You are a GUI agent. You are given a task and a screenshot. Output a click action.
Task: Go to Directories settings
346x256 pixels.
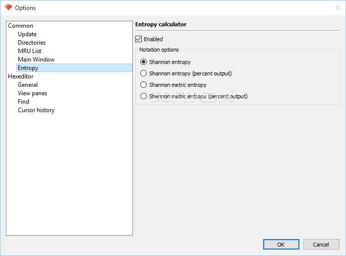pyautogui.click(x=32, y=43)
